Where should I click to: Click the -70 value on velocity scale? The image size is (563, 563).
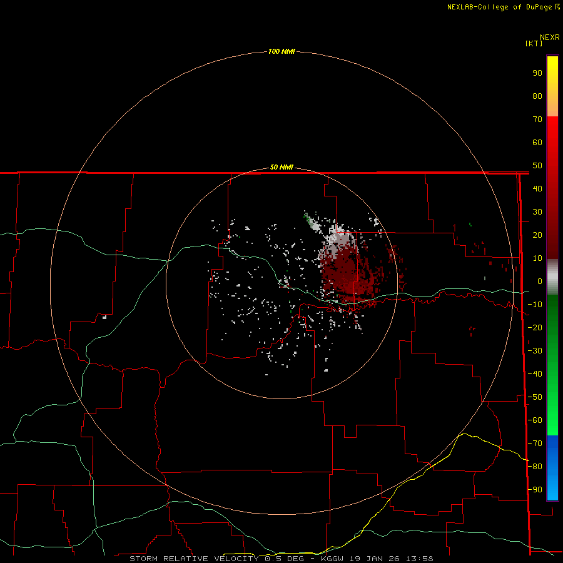[535, 444]
